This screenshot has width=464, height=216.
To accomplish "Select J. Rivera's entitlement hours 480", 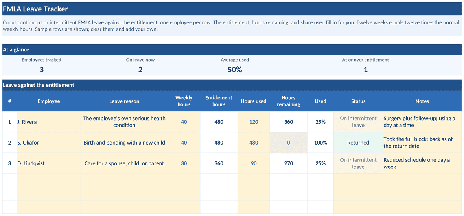I will (x=219, y=122).
